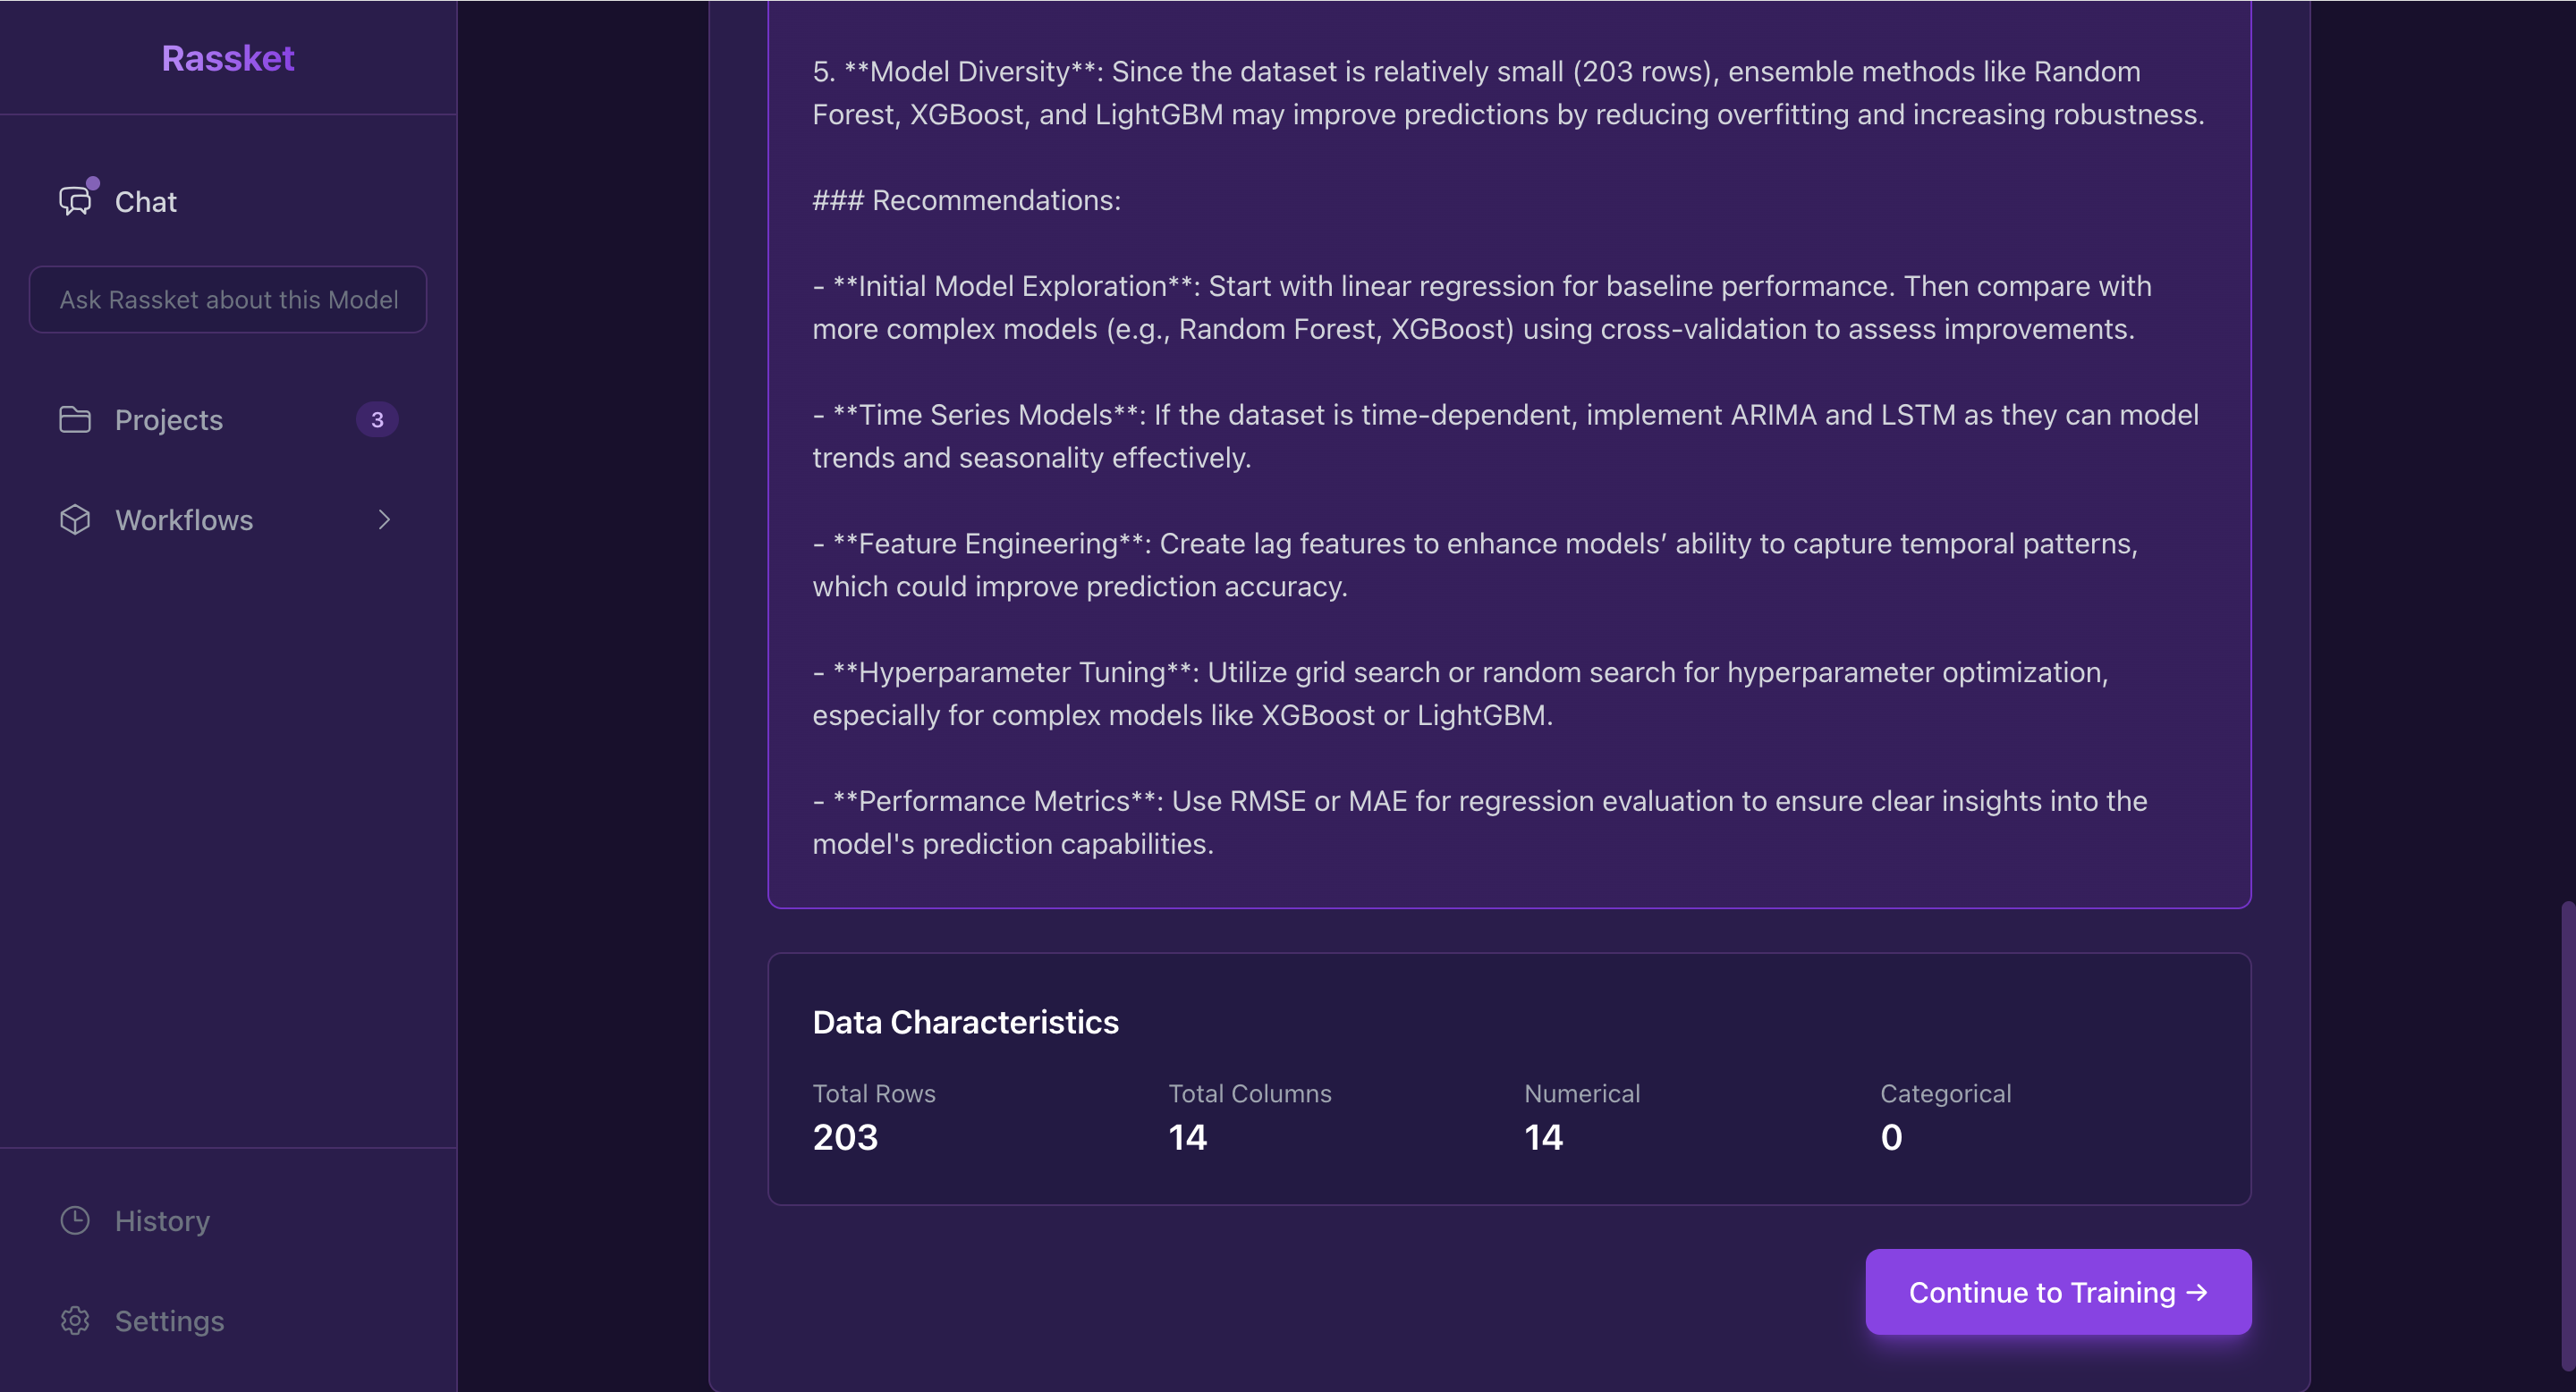The height and width of the screenshot is (1392, 2576).
Task: Click the Total Rows value 203
Action: pos(845,1137)
